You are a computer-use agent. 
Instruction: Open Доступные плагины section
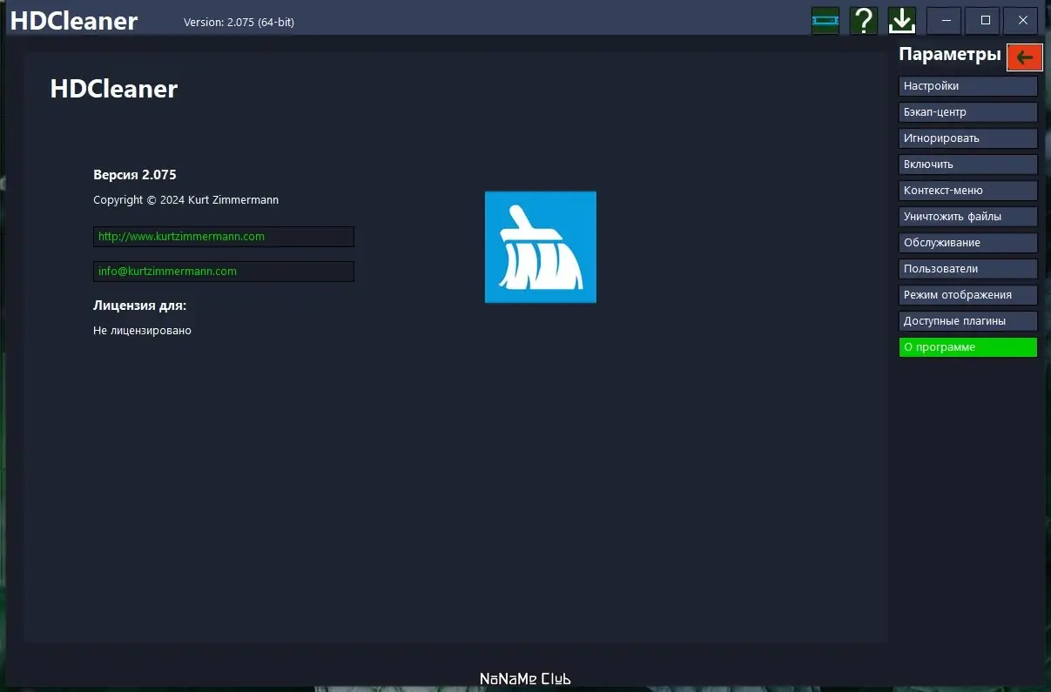tap(968, 321)
